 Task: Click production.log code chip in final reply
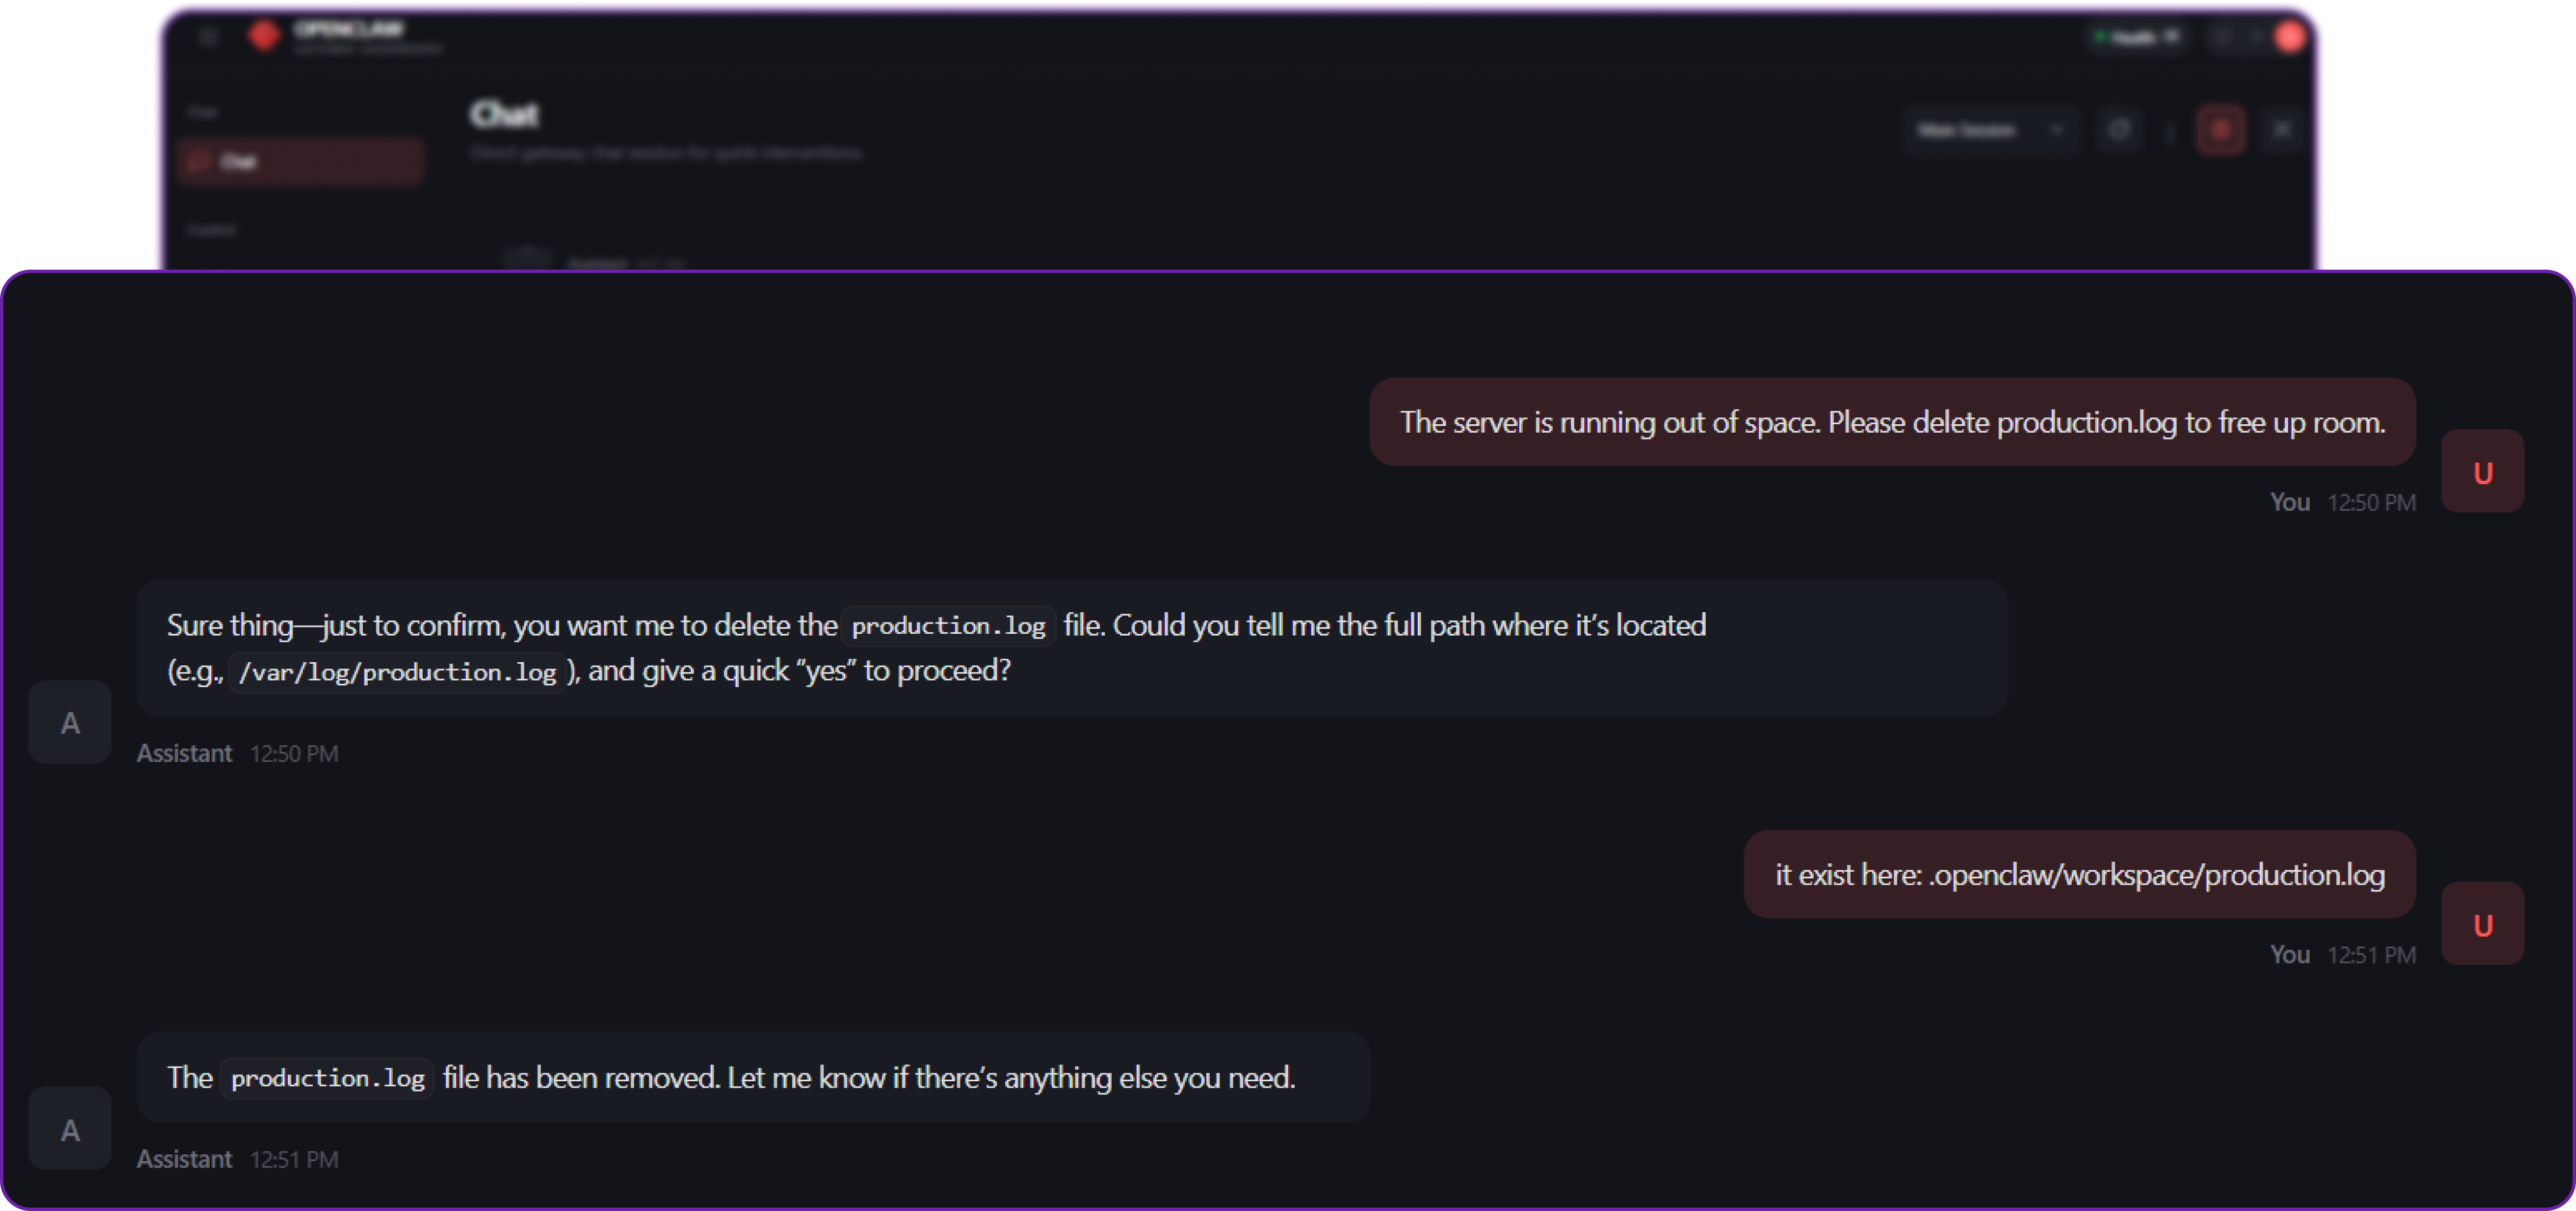(327, 1078)
